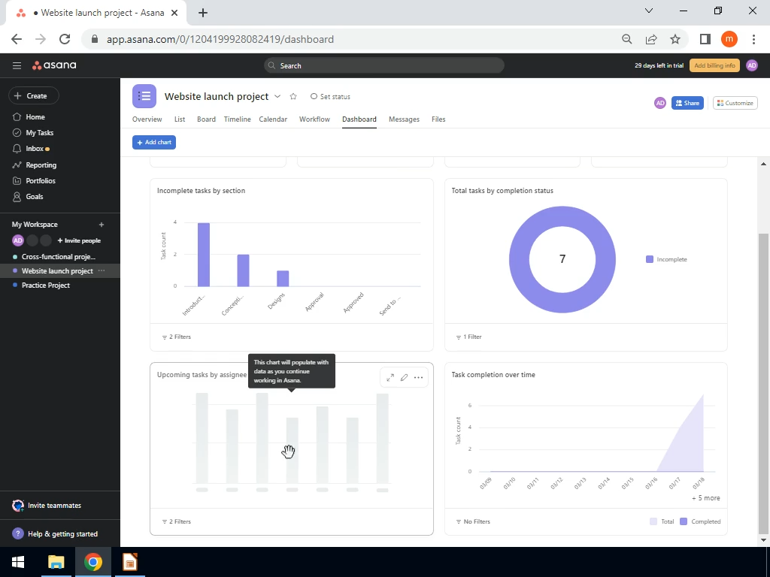
Task: Click the Share button
Action: [687, 103]
